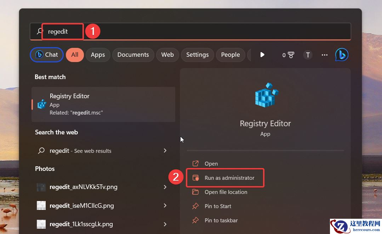Expand regedit See web results entry
The height and width of the screenshot is (234, 382).
[165, 150]
